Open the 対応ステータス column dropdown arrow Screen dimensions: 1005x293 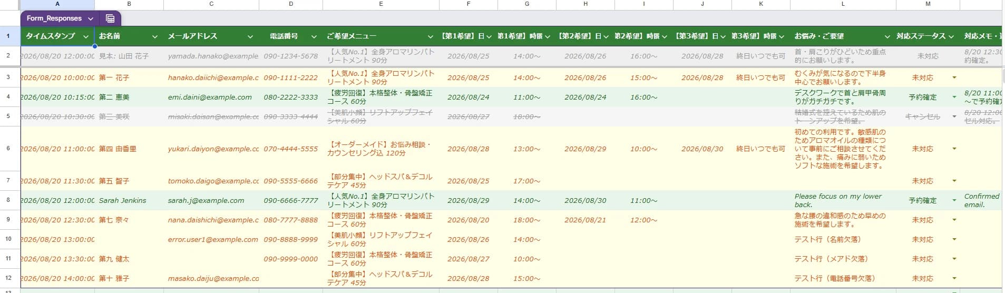point(951,36)
